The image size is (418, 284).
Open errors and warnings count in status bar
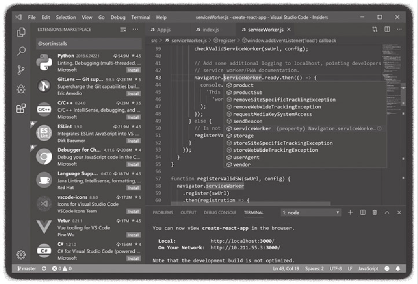62,268
